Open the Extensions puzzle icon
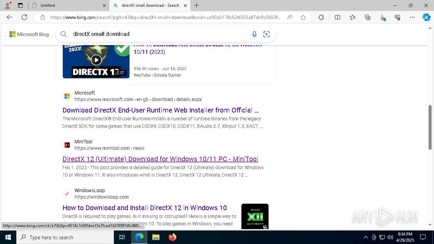Screen dimensions: 434x244 pyautogui.click(x=321, y=17)
